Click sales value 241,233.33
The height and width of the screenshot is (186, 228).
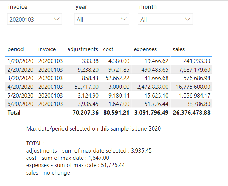[197, 61]
